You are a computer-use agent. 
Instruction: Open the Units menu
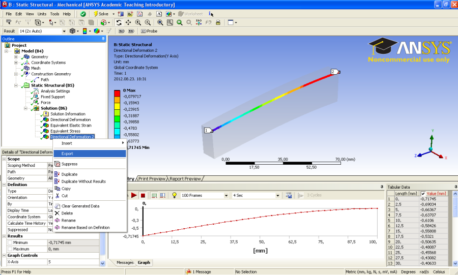pyautogui.click(x=42, y=14)
